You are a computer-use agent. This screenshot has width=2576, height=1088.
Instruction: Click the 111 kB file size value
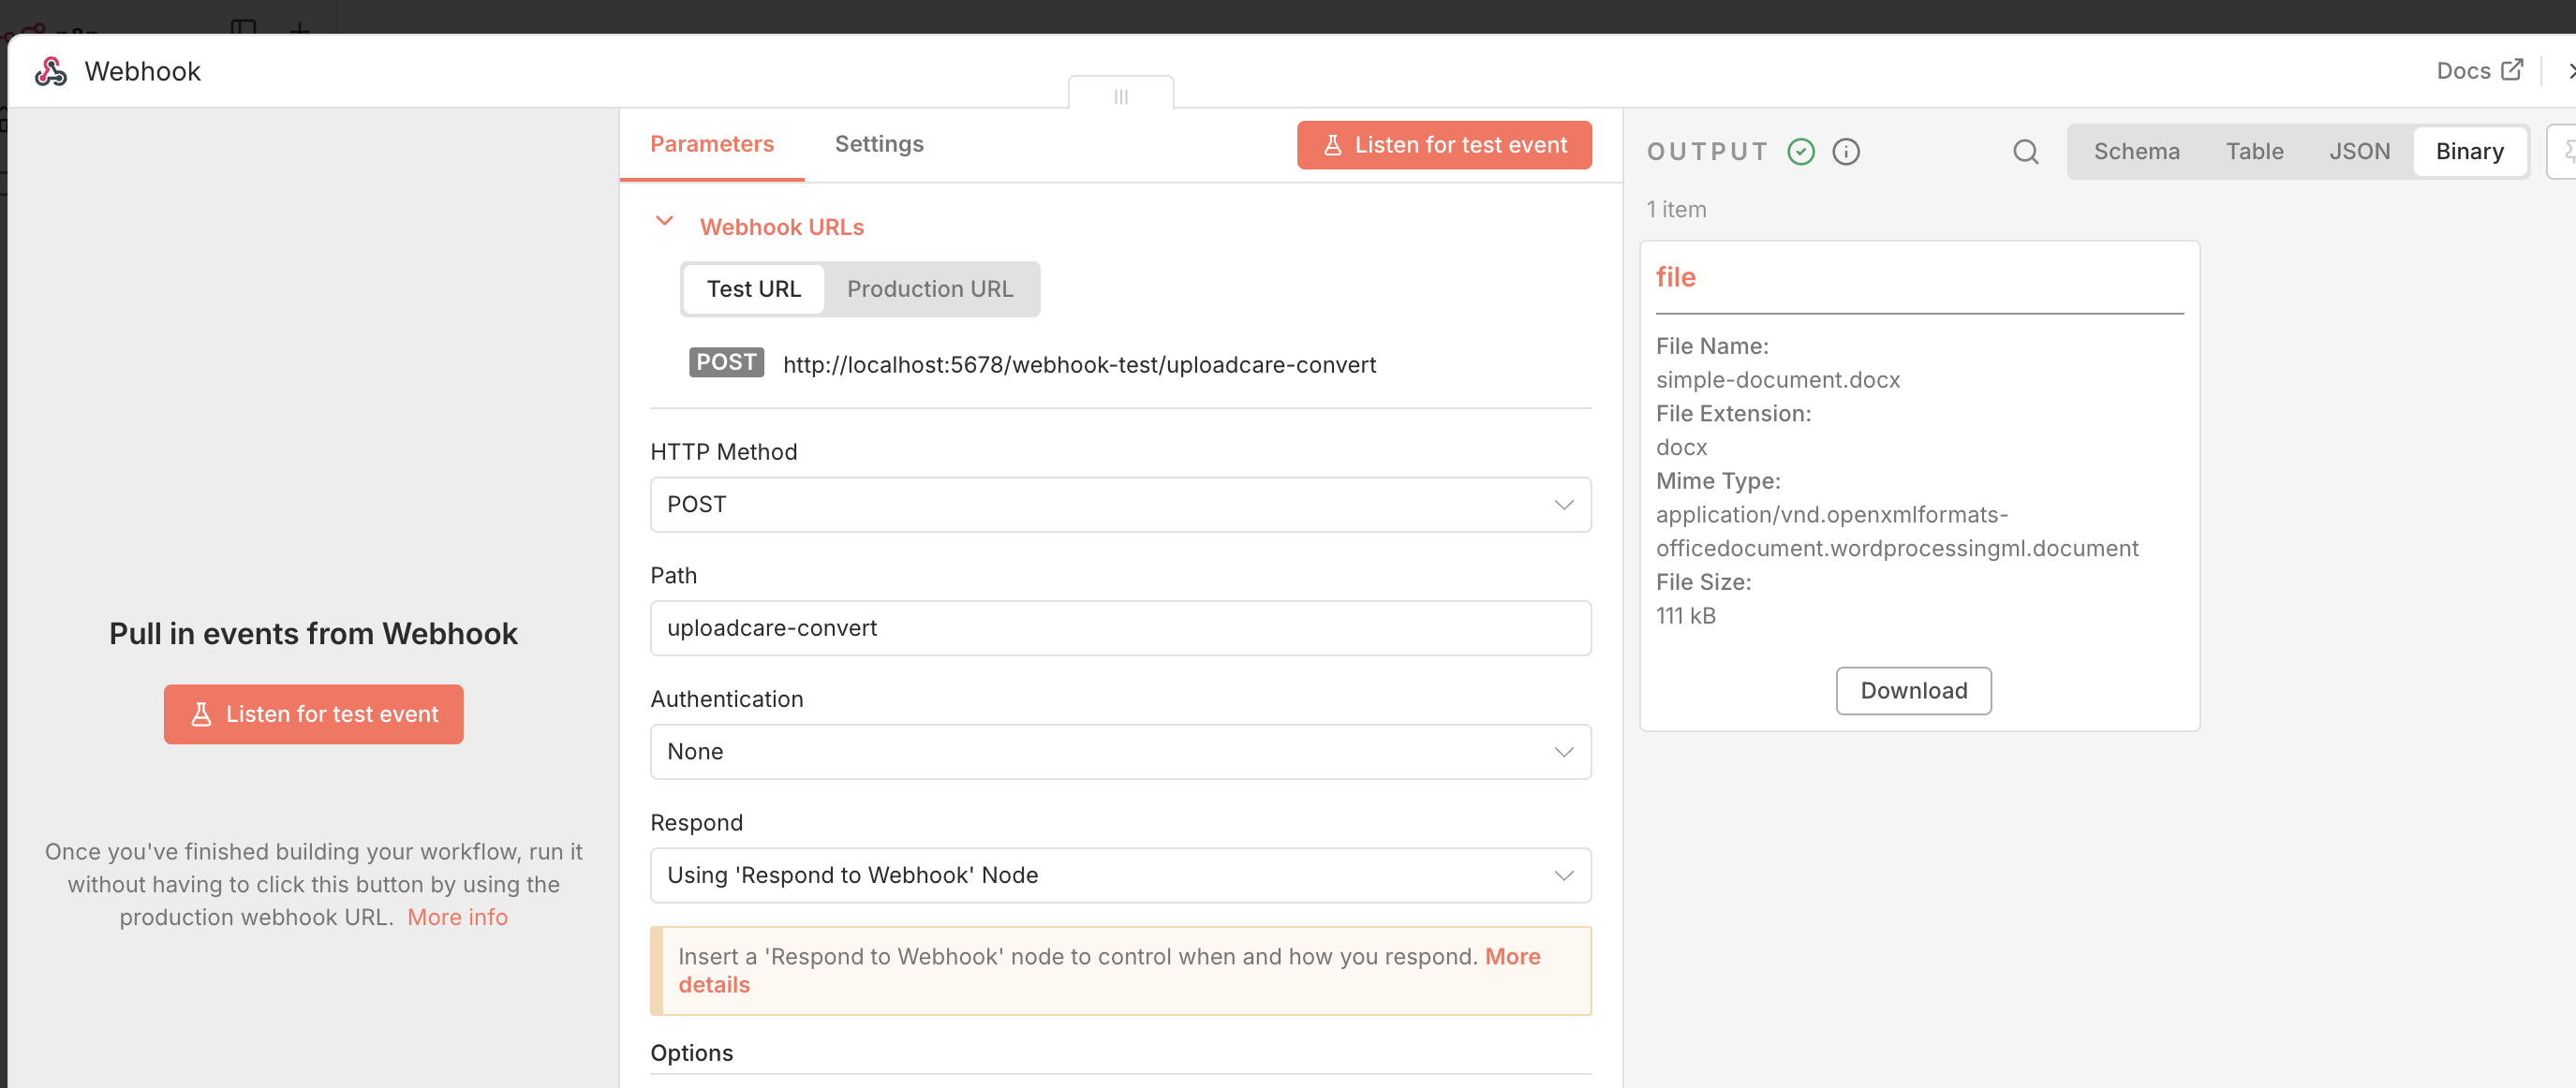pos(1685,616)
